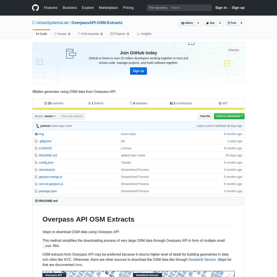This screenshot has height=277, width=277.
Task: Click the Fork button
Action: [x=232, y=23]
